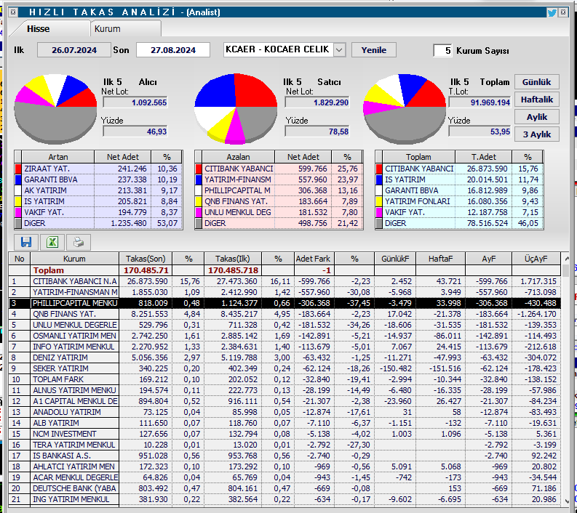Click T.Adet header in Toplam table
This screenshot has width=577, height=513.
483,157
